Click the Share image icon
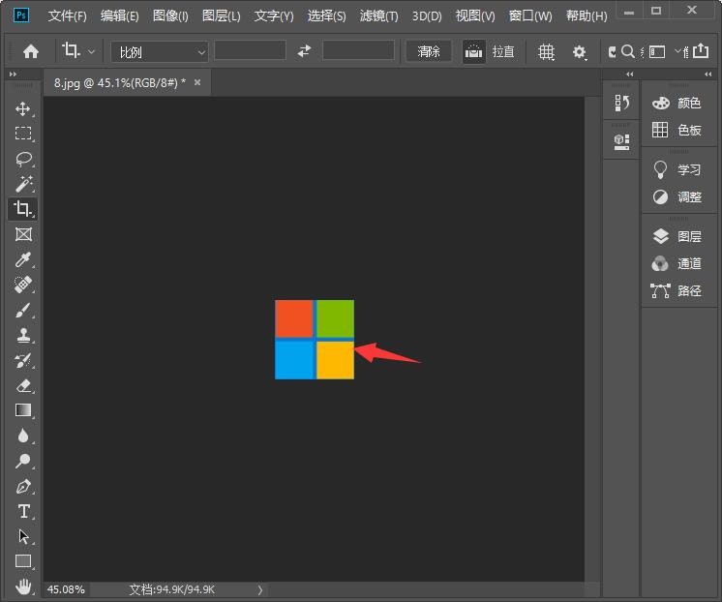Screen dimensions: 722x602 701,50
